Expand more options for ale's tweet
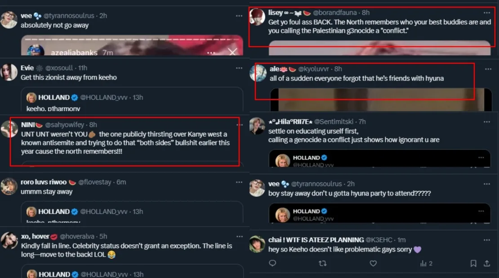Image resolution: width=499 pixels, height=278 pixels. 488,69
